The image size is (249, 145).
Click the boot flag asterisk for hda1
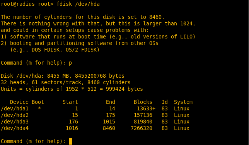click(x=39, y=108)
